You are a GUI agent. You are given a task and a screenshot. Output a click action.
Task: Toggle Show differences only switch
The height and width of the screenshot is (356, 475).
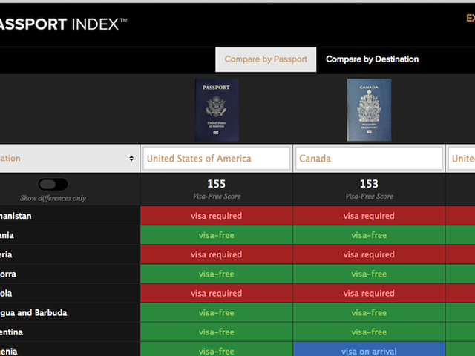tap(53, 184)
